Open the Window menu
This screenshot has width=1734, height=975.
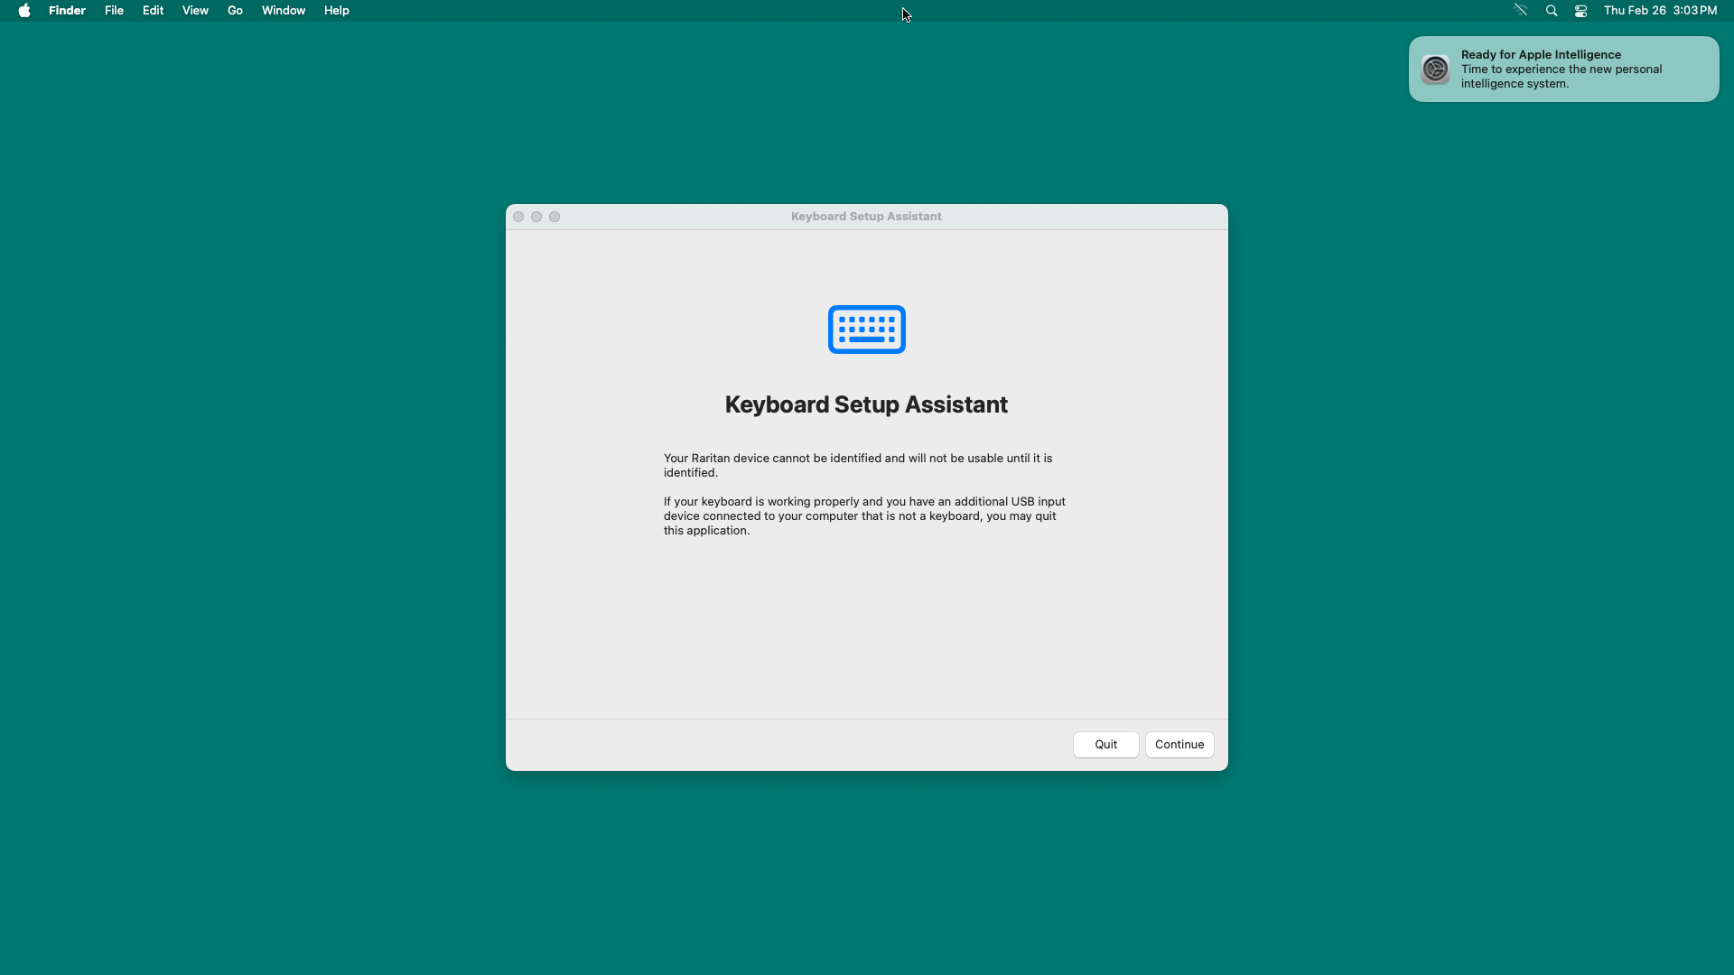(x=284, y=11)
